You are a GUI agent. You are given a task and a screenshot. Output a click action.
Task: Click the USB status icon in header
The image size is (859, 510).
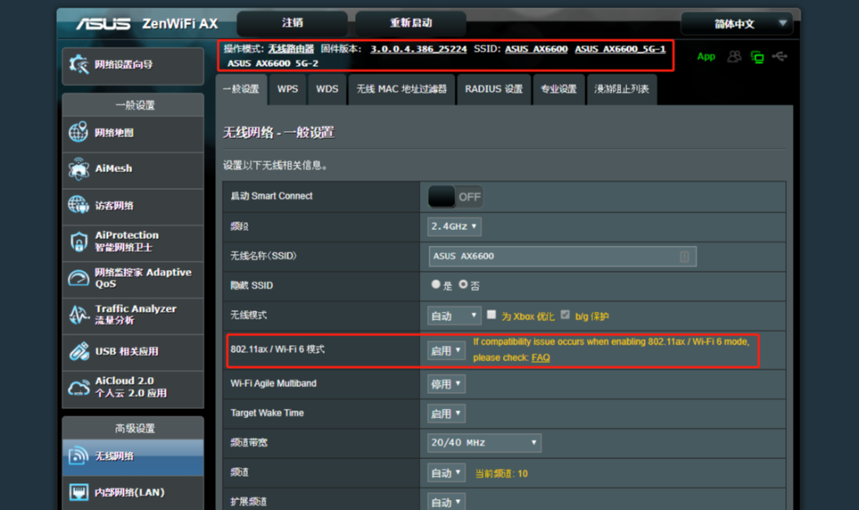pyautogui.click(x=779, y=56)
